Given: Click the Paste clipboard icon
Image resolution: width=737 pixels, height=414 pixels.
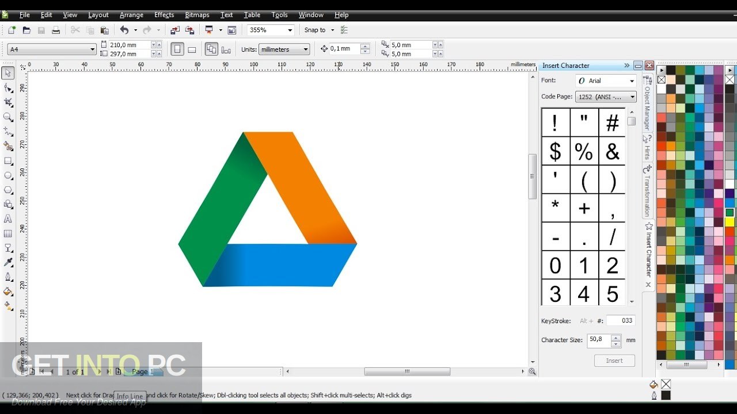Looking at the screenshot, I should point(104,30).
